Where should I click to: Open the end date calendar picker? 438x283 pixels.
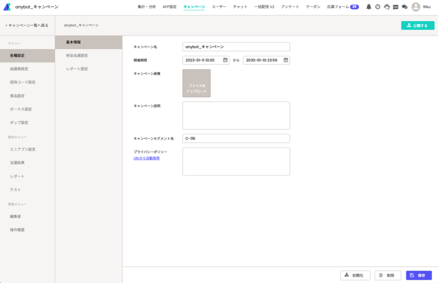pos(286,60)
